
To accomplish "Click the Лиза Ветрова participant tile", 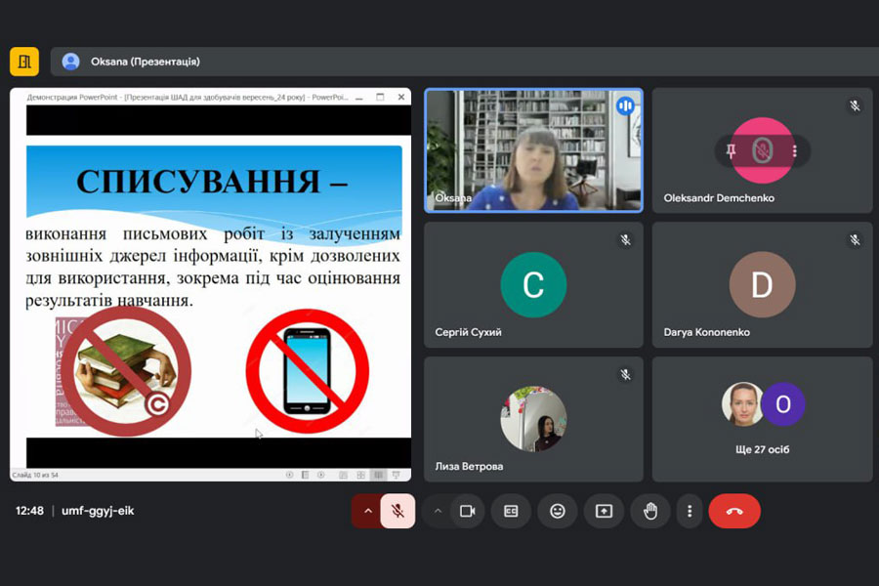I will 533,420.
